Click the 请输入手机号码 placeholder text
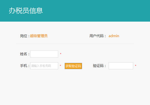 click(41, 66)
